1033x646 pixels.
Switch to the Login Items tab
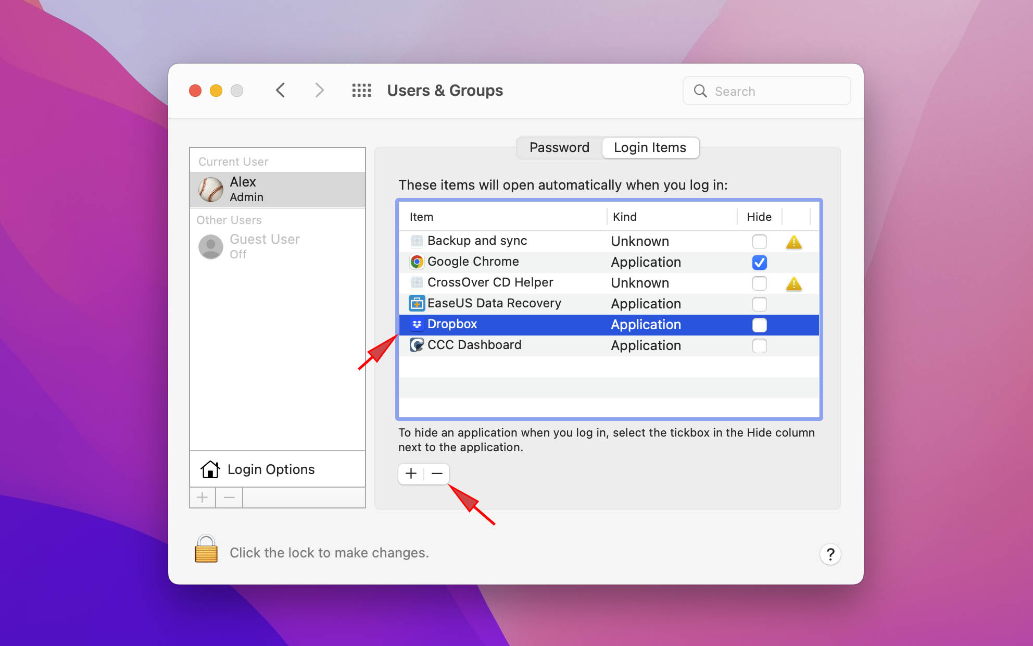(649, 147)
